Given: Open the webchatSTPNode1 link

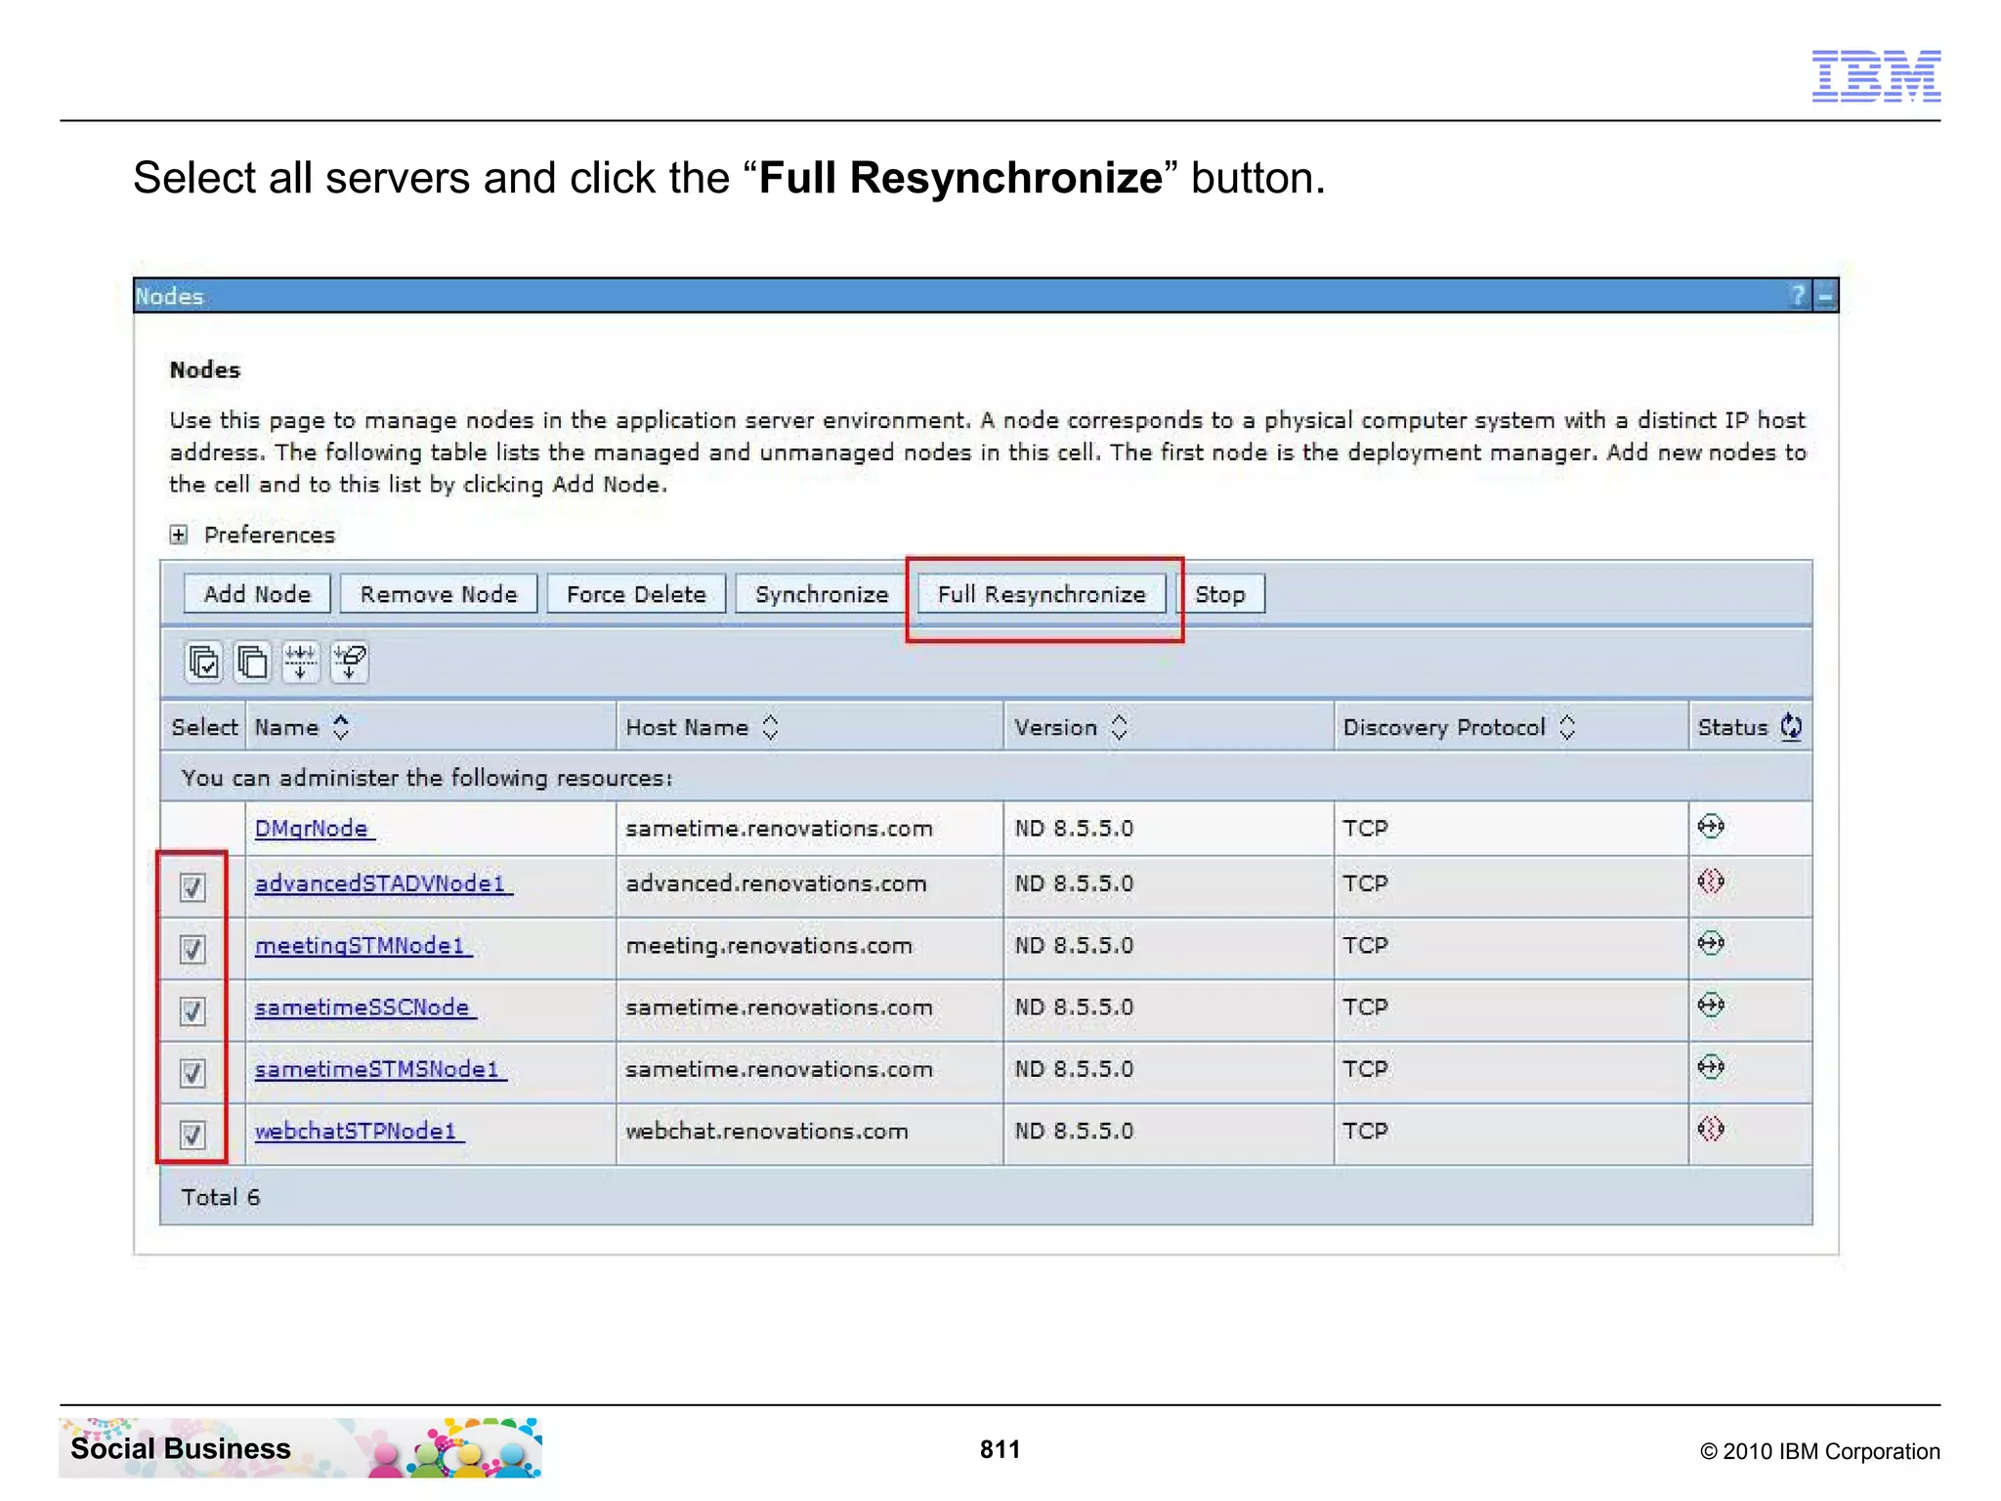Looking at the screenshot, I should (358, 1131).
